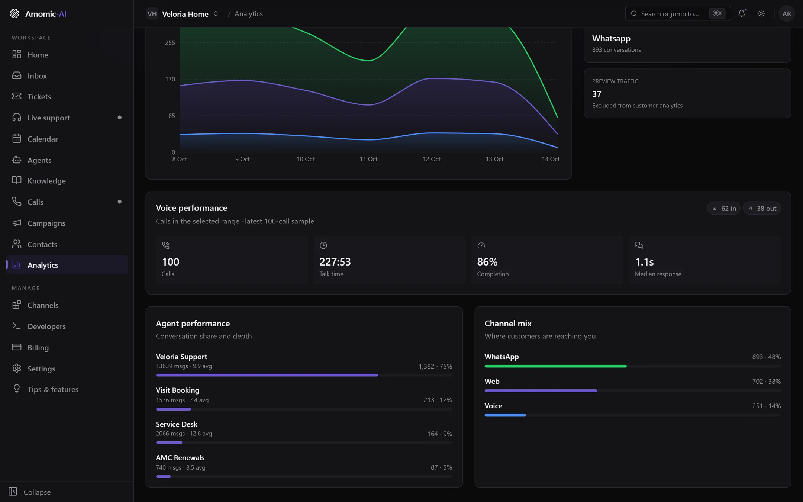Click the 13 Oct chart axis label
Image resolution: width=803 pixels, height=502 pixels.
tap(494, 159)
